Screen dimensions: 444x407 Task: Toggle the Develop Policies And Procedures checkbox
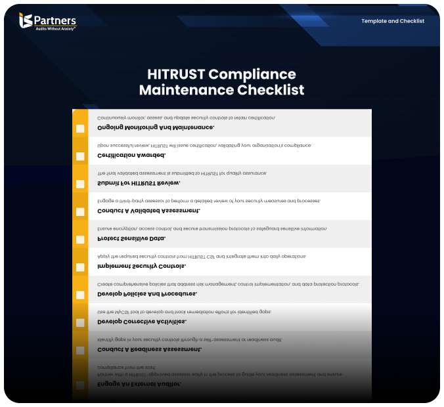(x=80, y=295)
